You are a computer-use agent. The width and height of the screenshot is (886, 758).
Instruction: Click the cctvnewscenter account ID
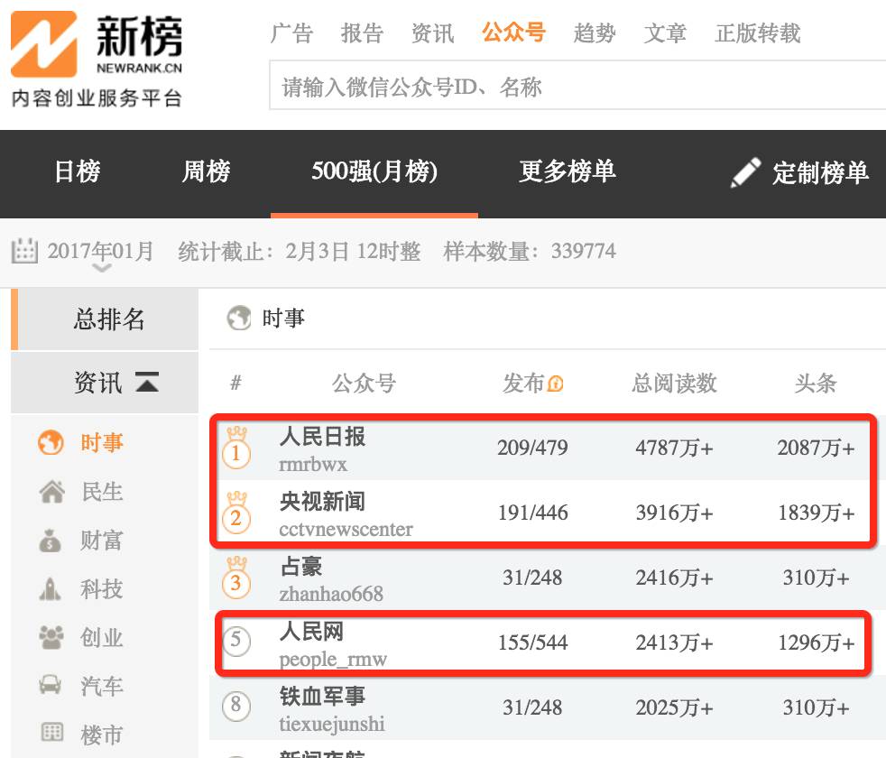point(346,530)
